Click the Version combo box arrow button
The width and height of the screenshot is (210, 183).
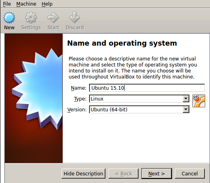186,109
